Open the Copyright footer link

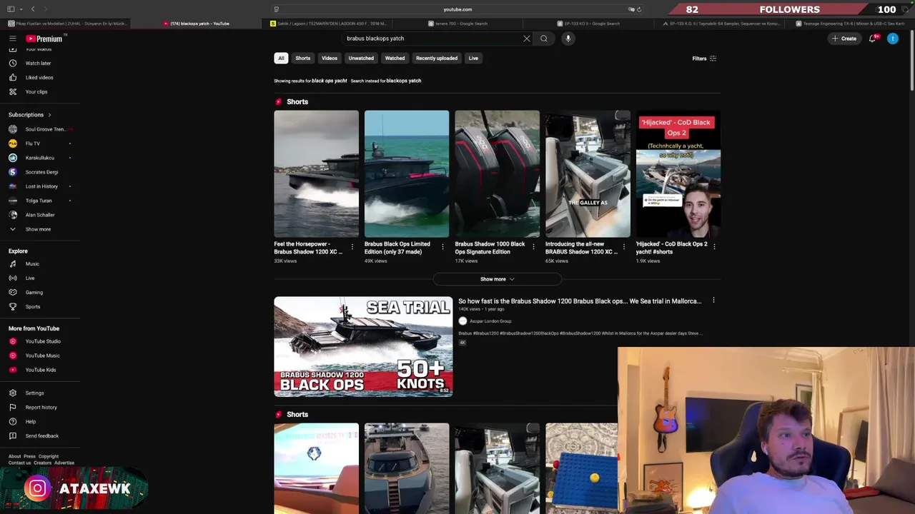tap(49, 456)
